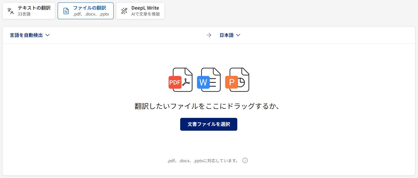Viewport: 418px width, 178px height.
Task: Switch to テキストの翻訳 tab
Action: (29, 11)
